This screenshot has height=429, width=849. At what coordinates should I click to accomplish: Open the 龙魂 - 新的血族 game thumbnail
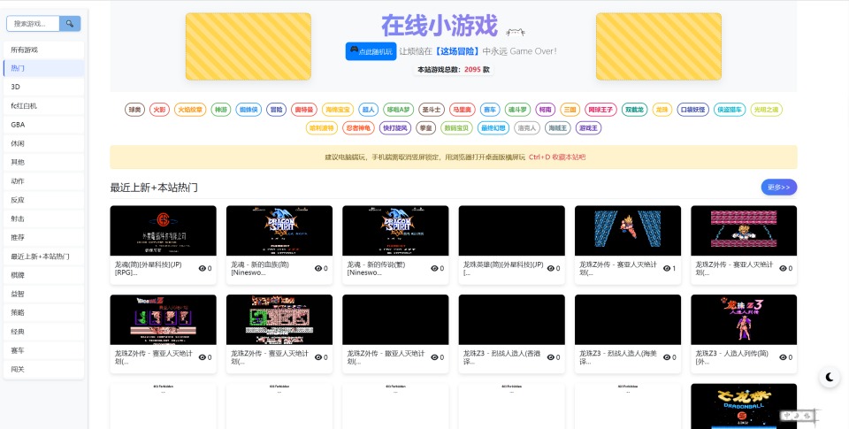click(279, 231)
